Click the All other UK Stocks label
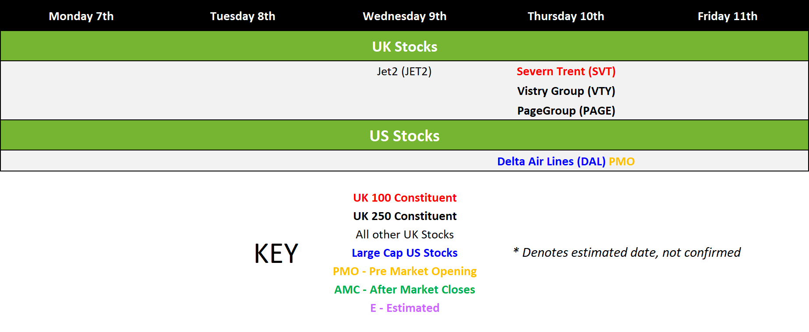 point(405,234)
